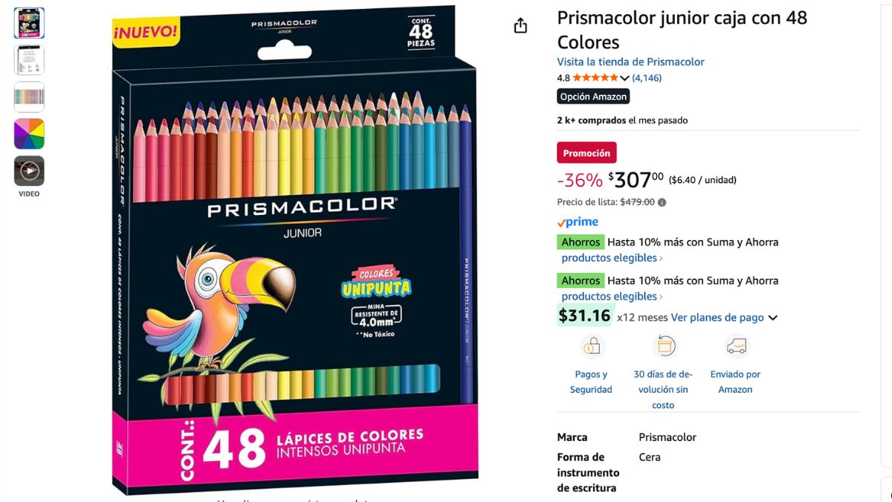
Task: Open the 4,146 reviews link
Action: 647,78
